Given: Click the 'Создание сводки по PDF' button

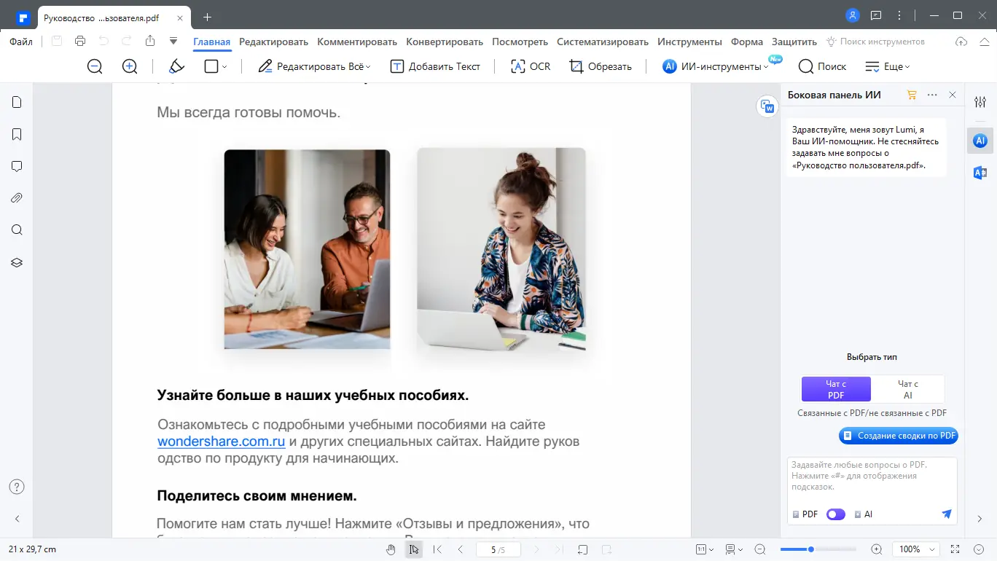Looking at the screenshot, I should click(898, 435).
